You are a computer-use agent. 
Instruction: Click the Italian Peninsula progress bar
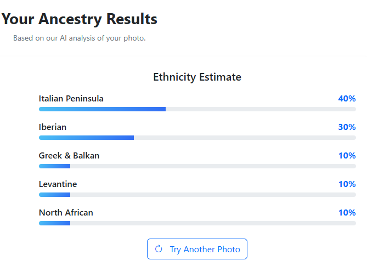[x=197, y=109]
